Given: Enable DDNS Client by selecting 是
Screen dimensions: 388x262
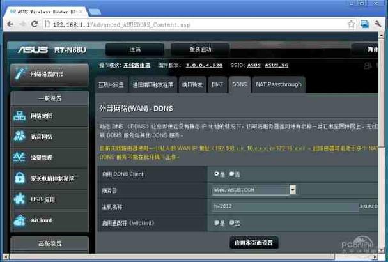Looking at the screenshot, I should click(217, 174).
